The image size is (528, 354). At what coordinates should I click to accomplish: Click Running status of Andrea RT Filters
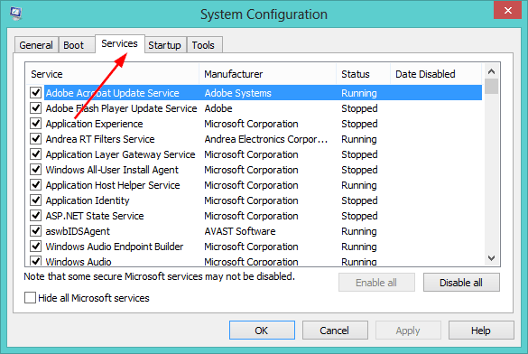359,139
